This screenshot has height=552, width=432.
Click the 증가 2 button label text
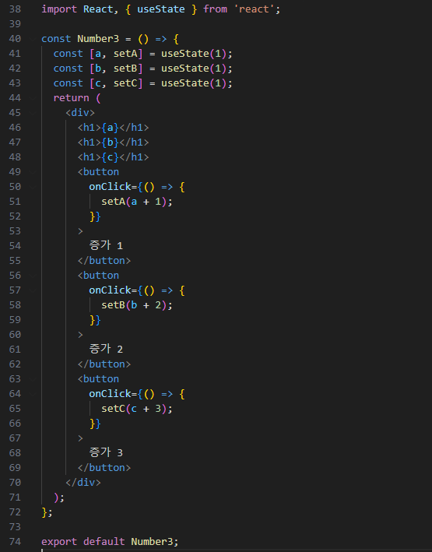(x=106, y=349)
